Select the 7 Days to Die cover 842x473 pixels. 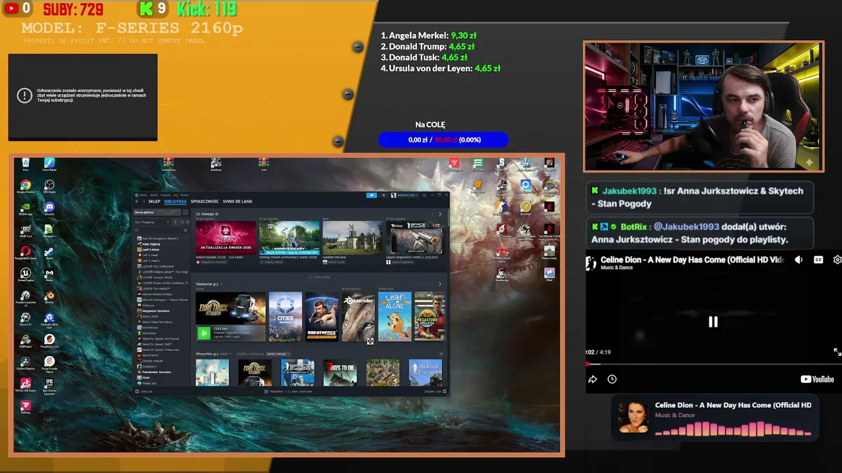pos(340,372)
